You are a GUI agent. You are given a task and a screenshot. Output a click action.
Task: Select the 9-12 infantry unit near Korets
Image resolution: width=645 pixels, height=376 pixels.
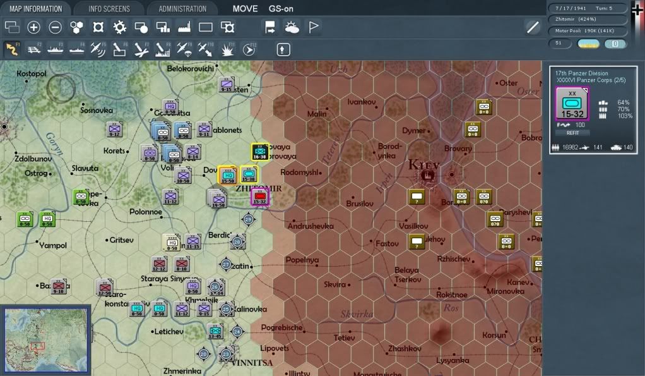pyautogui.click(x=114, y=130)
